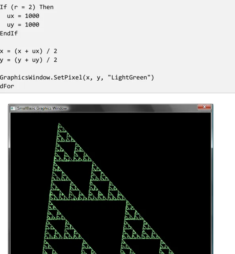Click the code line 'If (r = 2) Then'

click(x=27, y=7)
